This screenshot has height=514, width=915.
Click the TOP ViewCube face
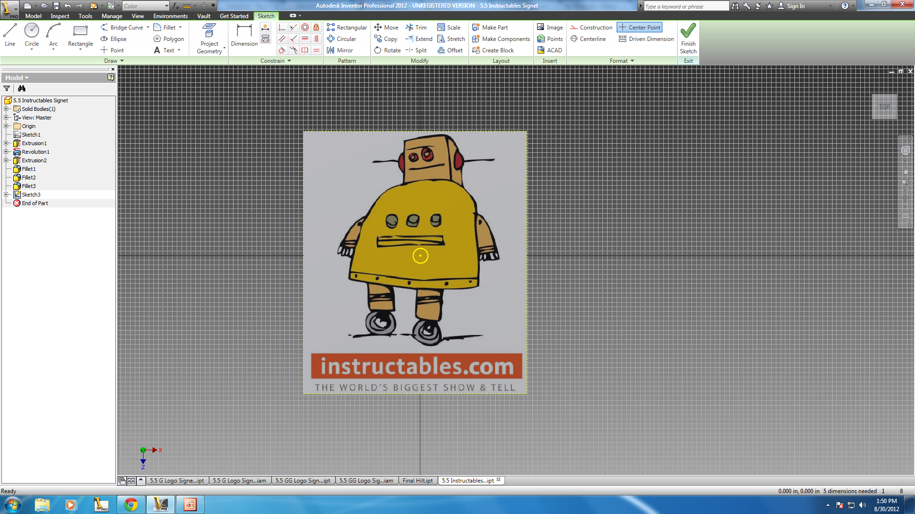[x=884, y=107]
